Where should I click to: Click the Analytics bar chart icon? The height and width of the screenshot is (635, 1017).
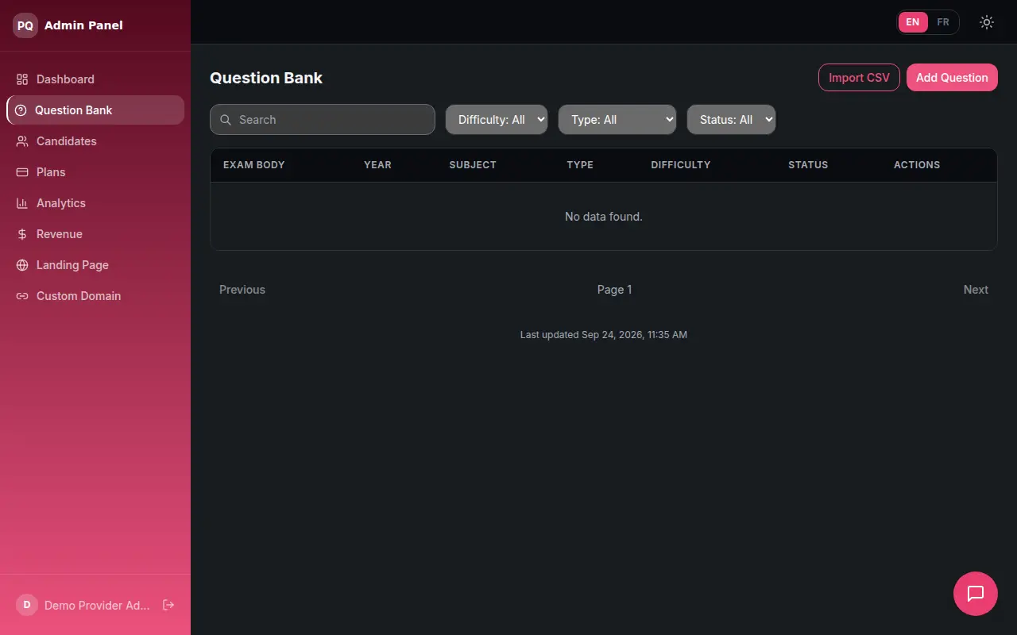click(x=22, y=203)
